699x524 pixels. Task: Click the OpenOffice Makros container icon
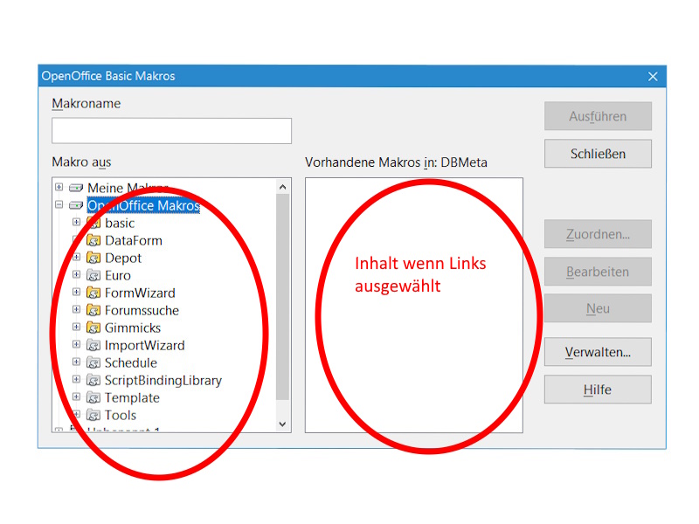pyautogui.click(x=76, y=206)
